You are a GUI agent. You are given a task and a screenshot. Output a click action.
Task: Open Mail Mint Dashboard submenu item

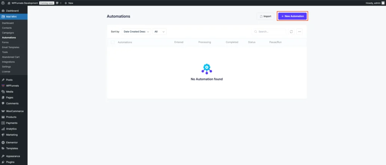point(8,23)
